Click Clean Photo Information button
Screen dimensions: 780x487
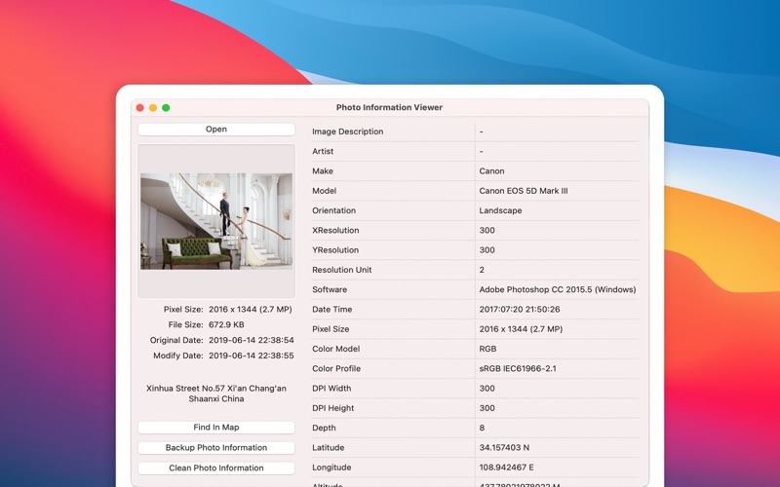point(215,468)
